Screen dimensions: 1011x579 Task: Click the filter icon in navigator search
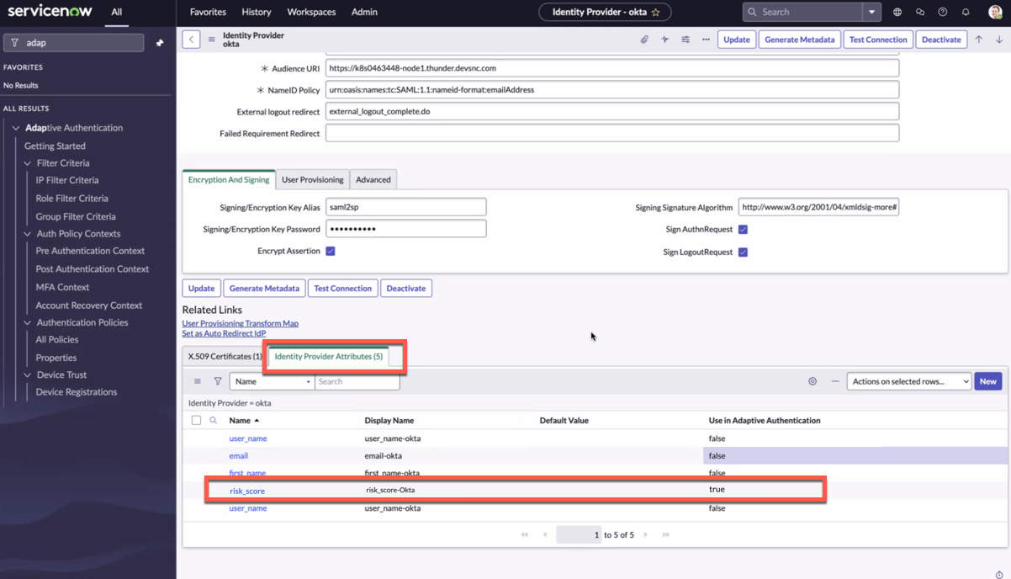[14, 43]
